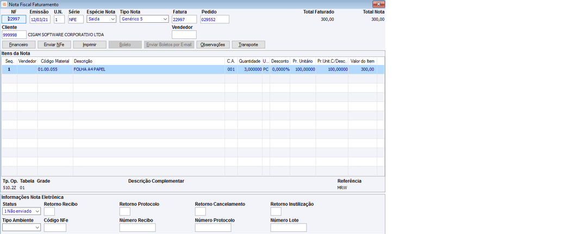Open the Transporte button
587x234 pixels.
(248, 45)
